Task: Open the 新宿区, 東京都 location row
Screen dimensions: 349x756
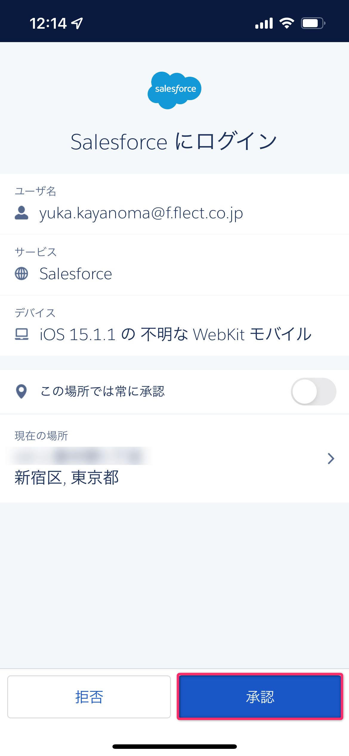Action: 174,459
